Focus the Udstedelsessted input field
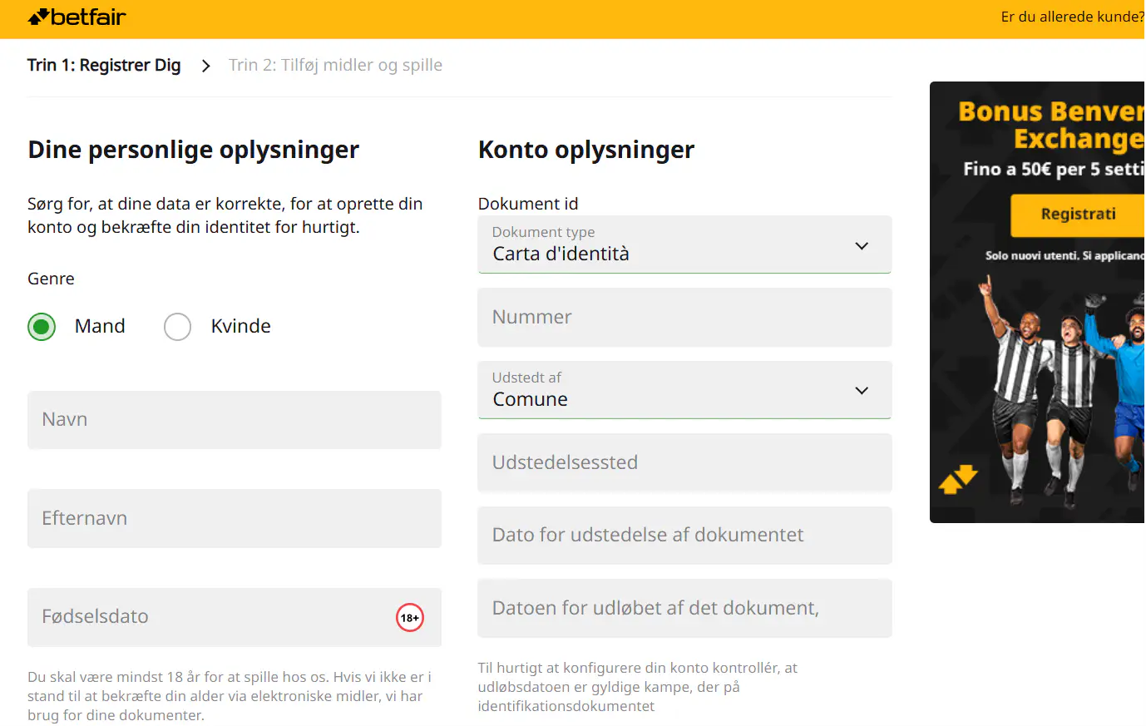Viewport: 1146px width, 726px height. pos(684,462)
